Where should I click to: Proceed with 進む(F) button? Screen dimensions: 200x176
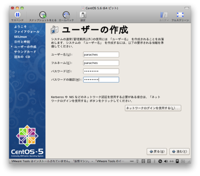tap(180, 152)
